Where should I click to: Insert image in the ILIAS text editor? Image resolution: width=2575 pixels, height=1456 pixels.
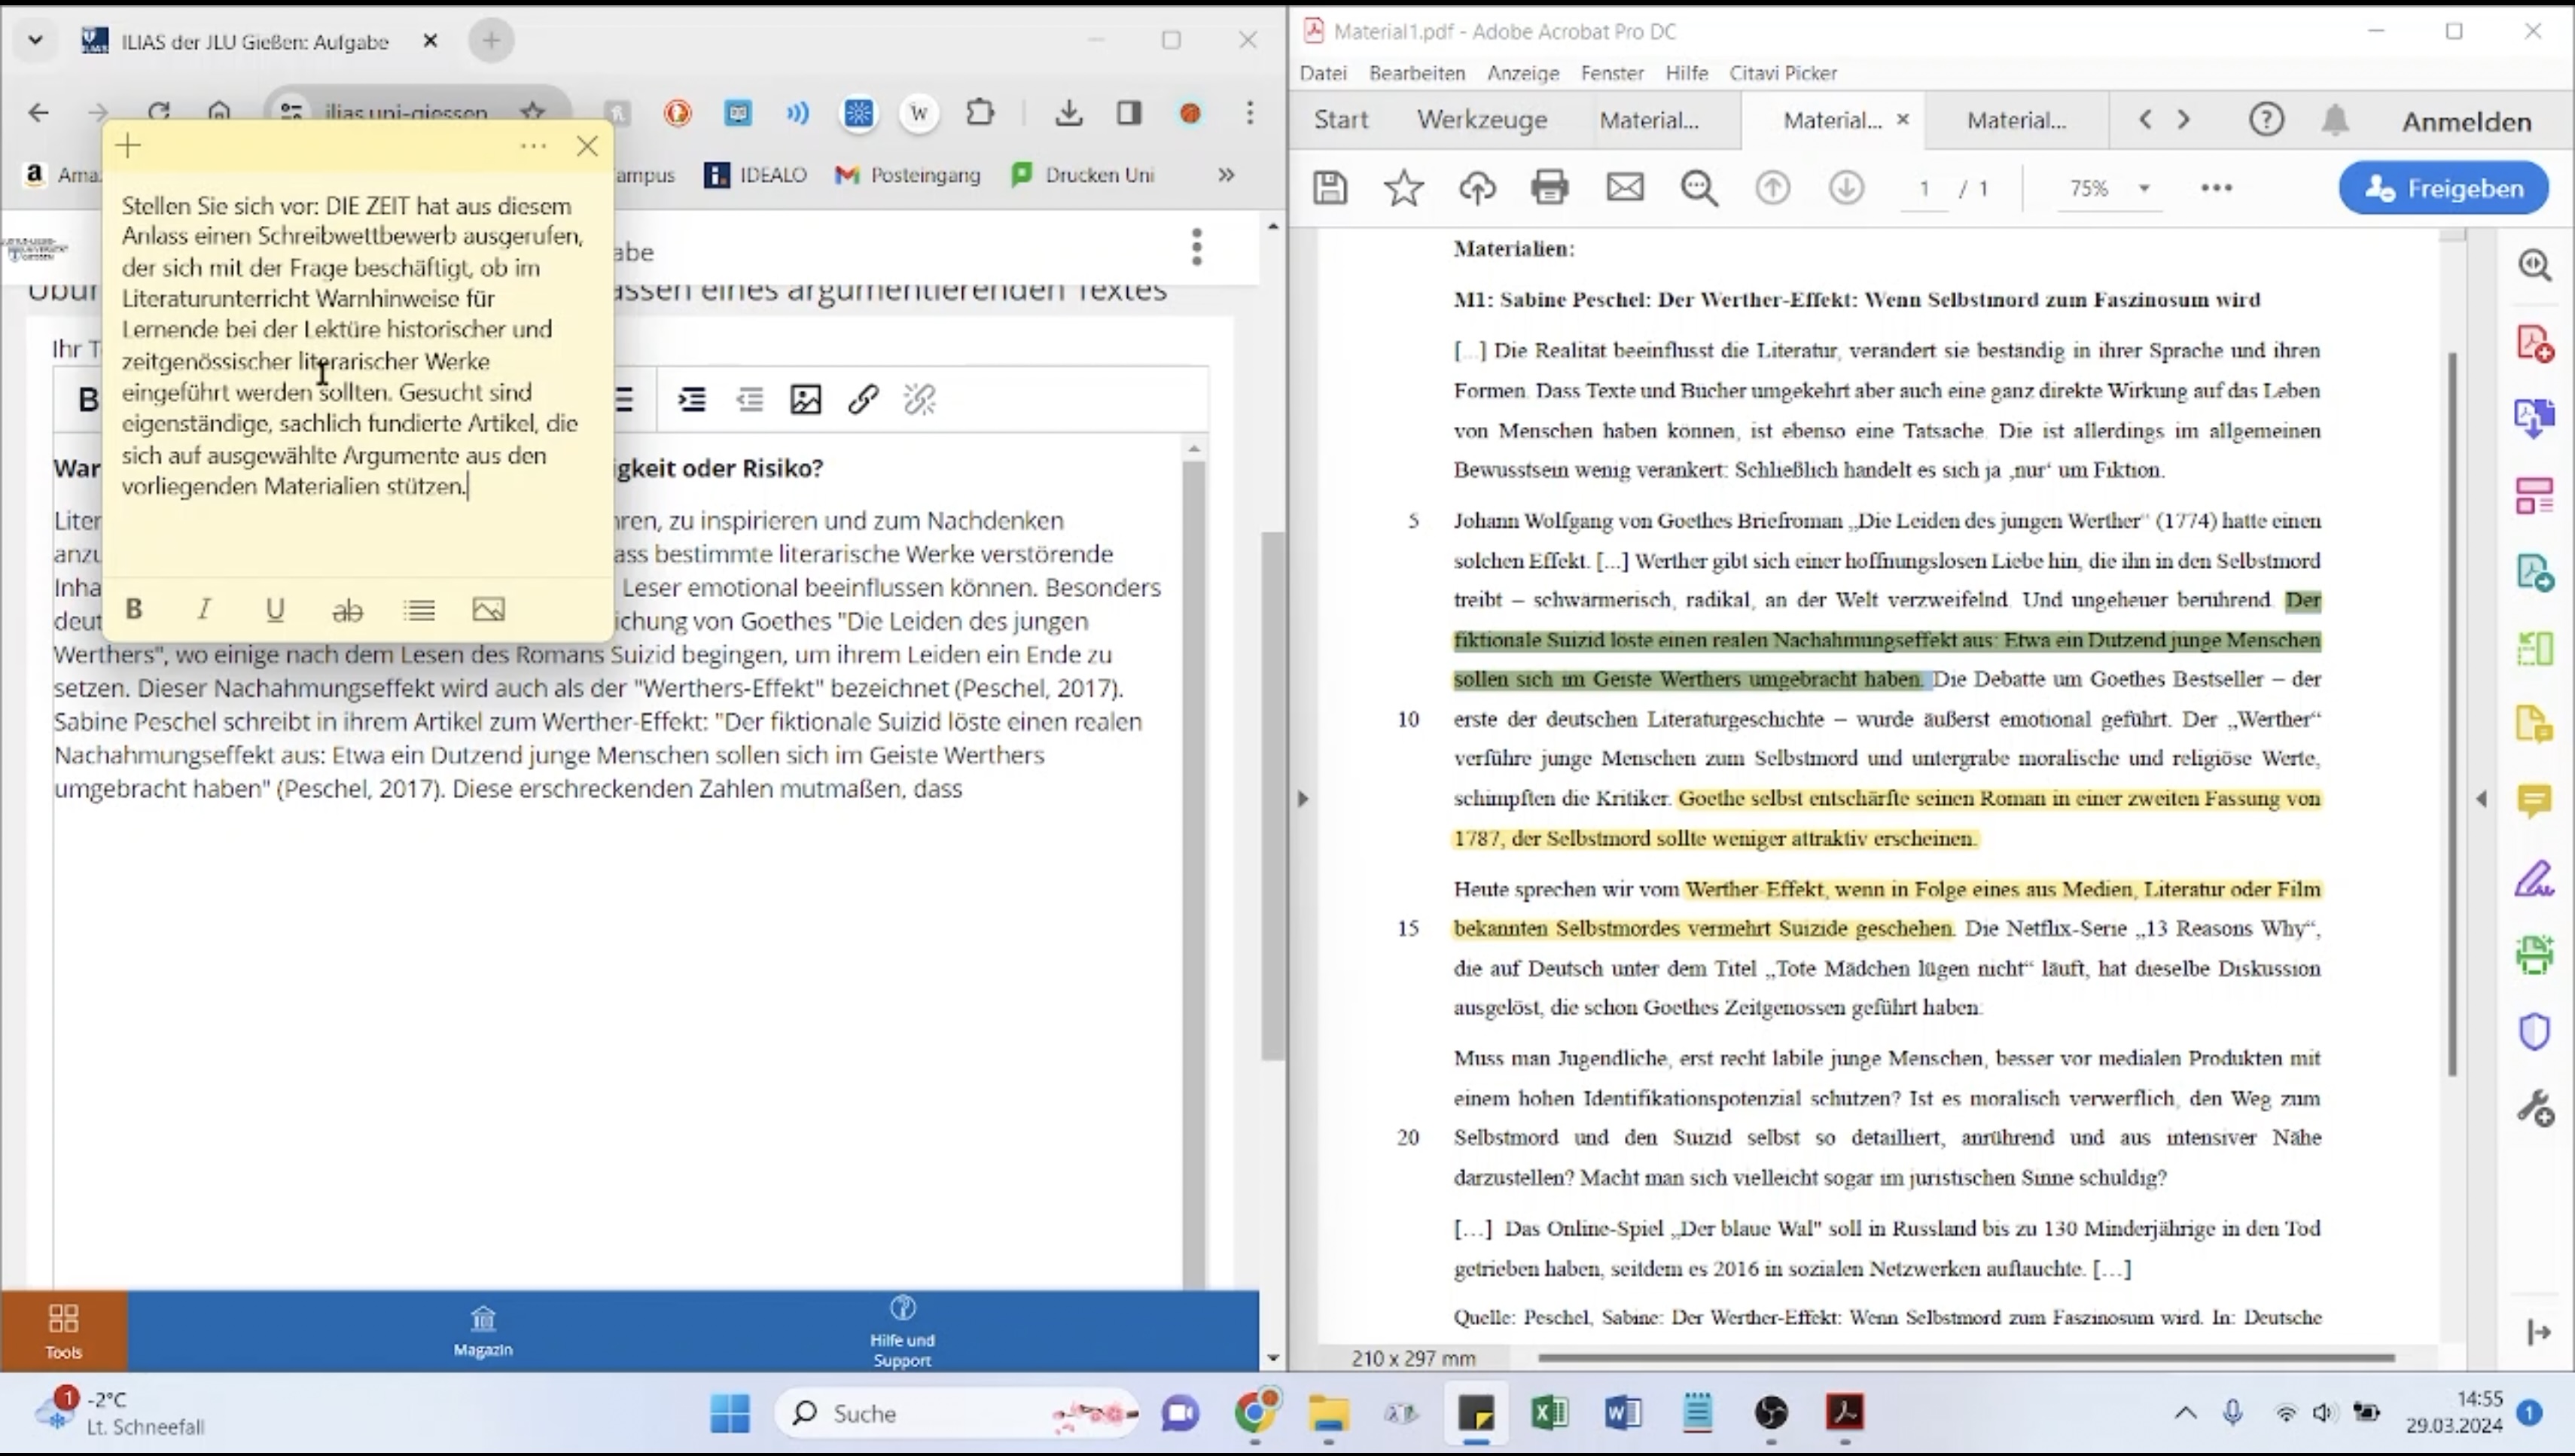[805, 400]
